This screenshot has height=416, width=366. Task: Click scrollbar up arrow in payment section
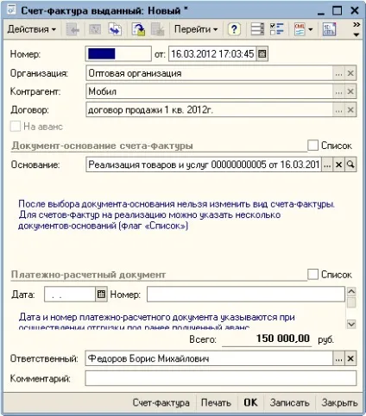351,292
